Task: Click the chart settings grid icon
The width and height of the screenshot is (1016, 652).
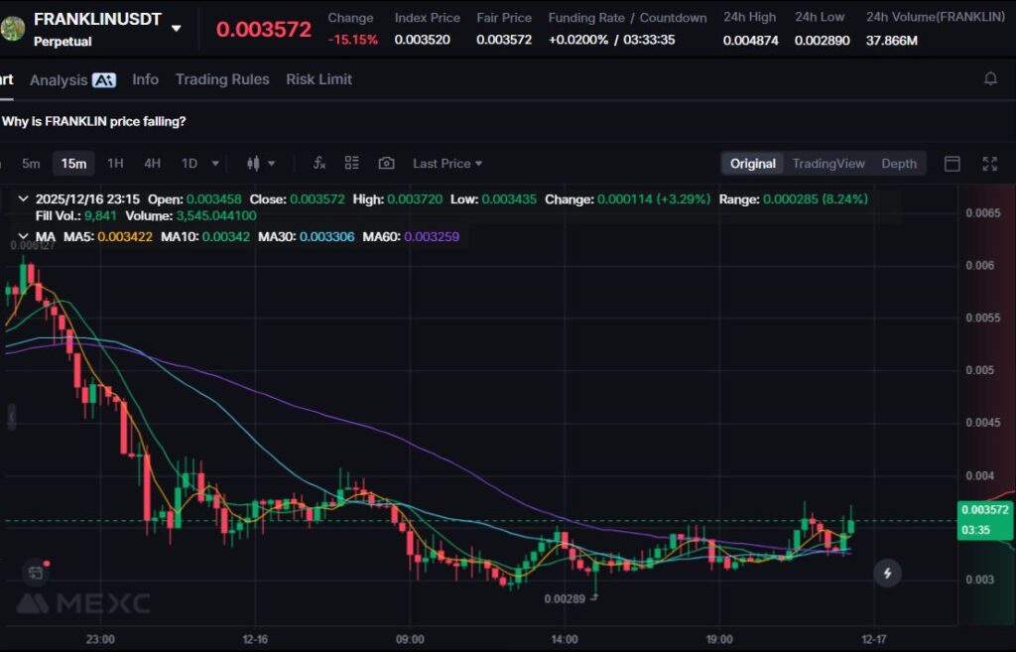Action: tap(352, 164)
